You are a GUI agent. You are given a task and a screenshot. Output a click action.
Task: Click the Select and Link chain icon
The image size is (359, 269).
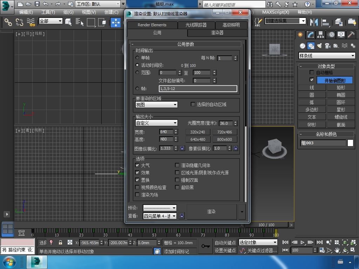8,22
